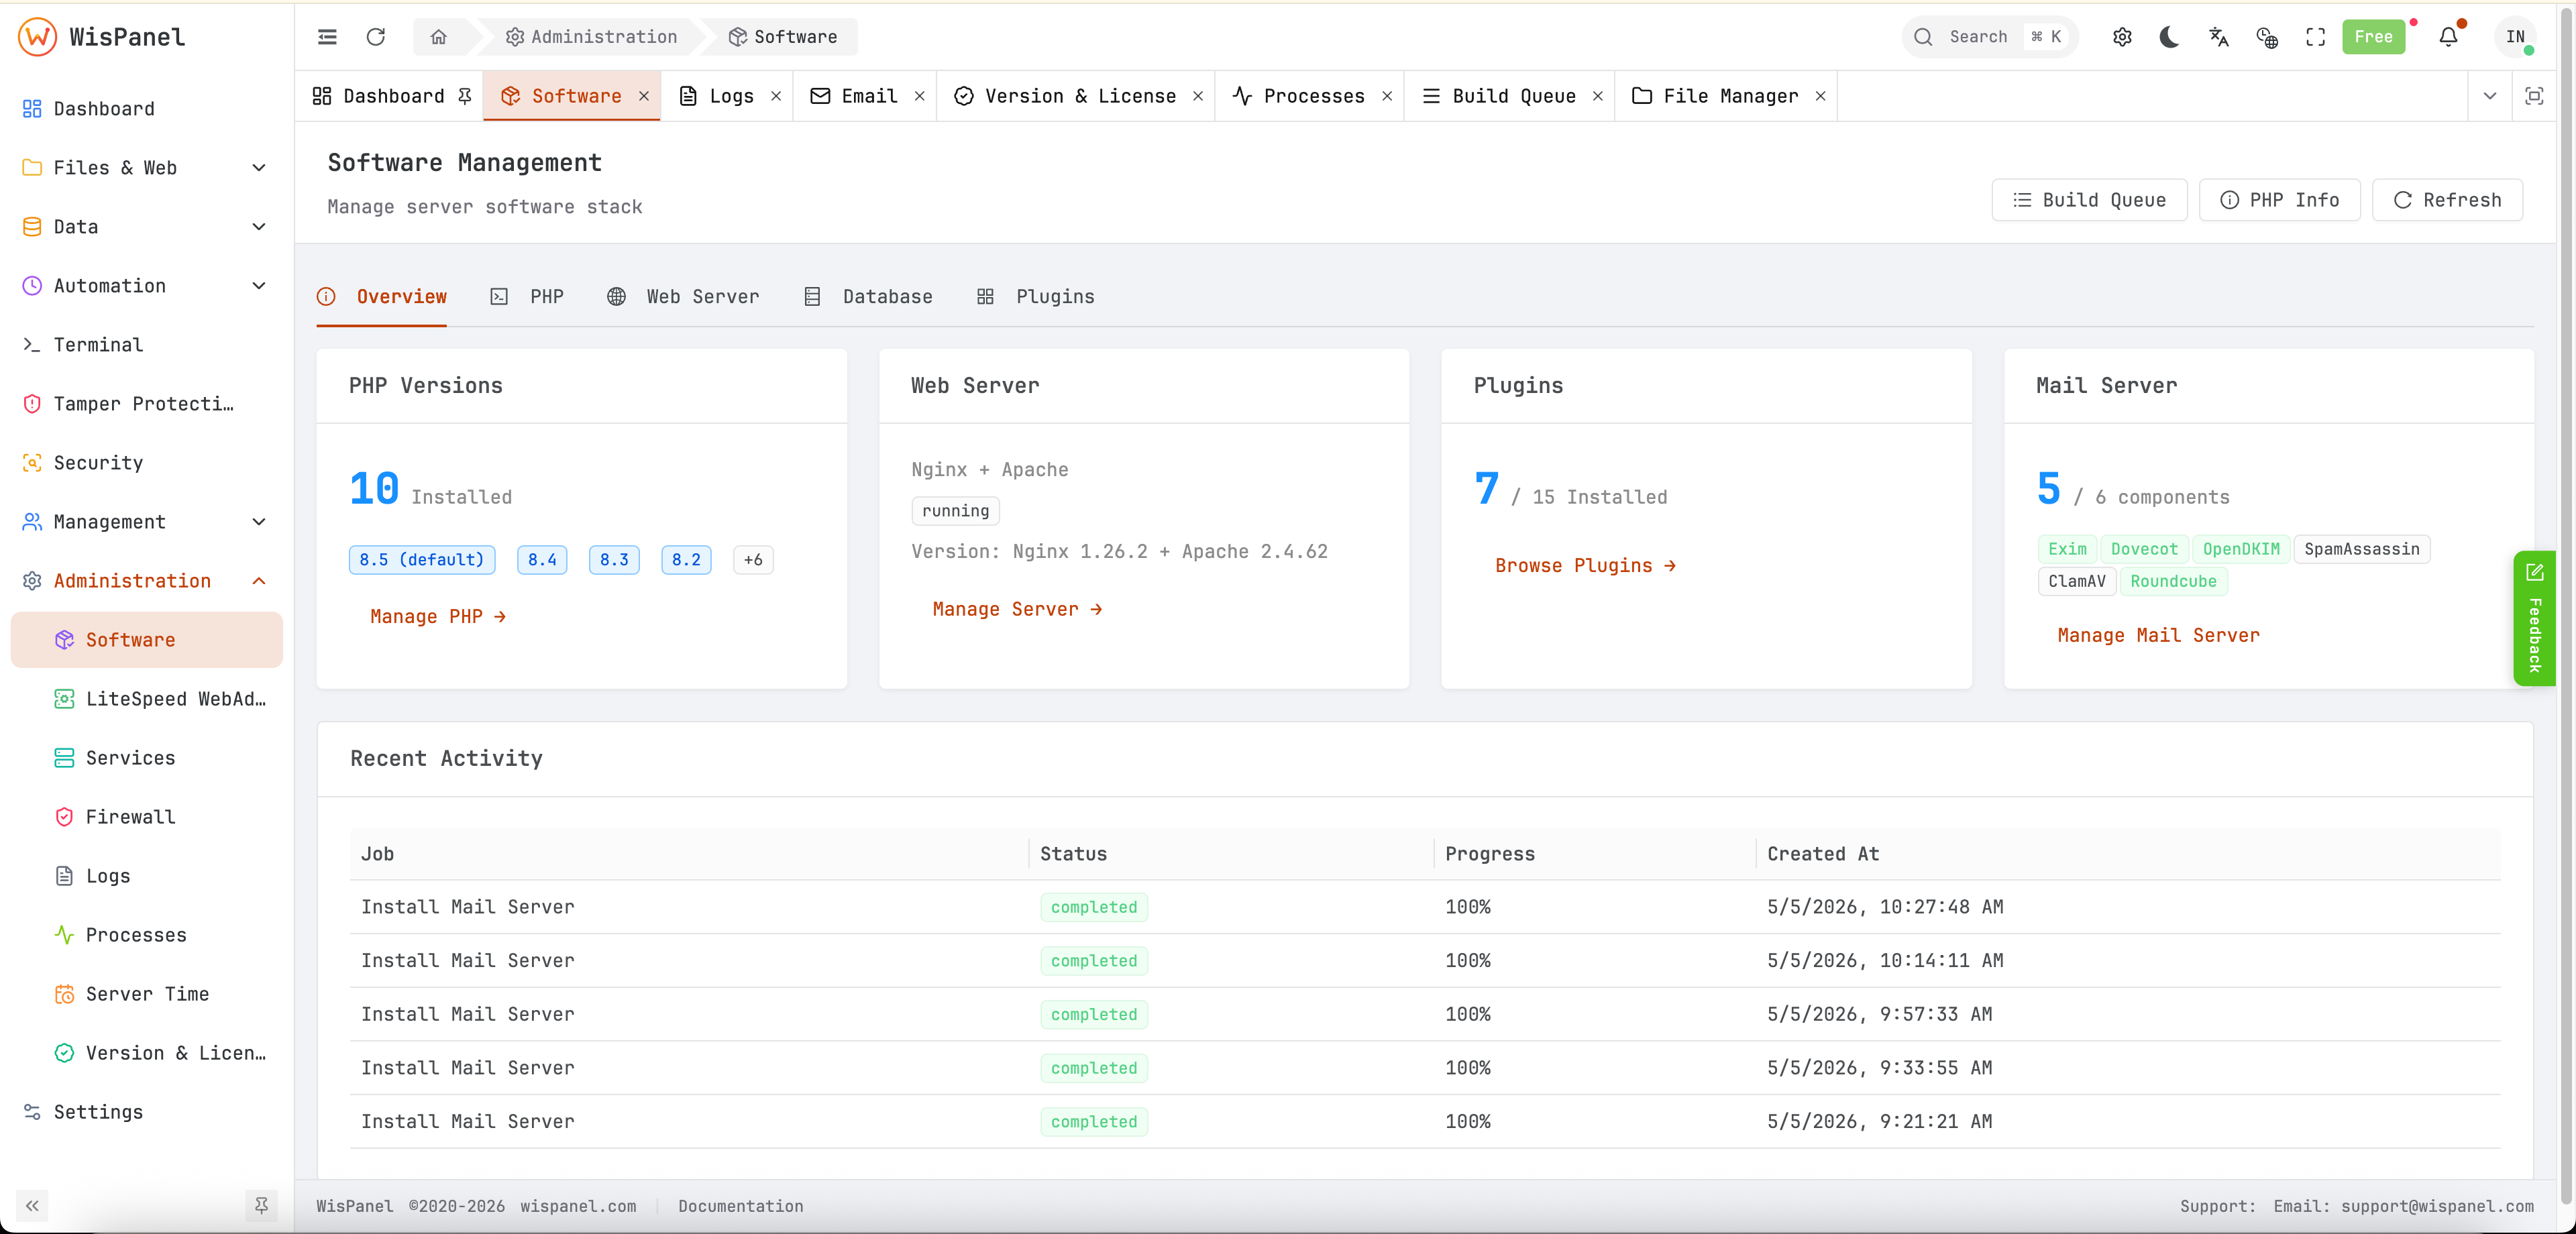Pin the sidebar with bottom pin icon

coord(261,1206)
